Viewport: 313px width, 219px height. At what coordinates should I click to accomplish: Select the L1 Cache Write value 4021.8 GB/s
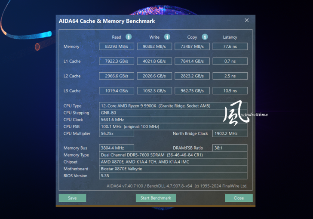click(154, 61)
